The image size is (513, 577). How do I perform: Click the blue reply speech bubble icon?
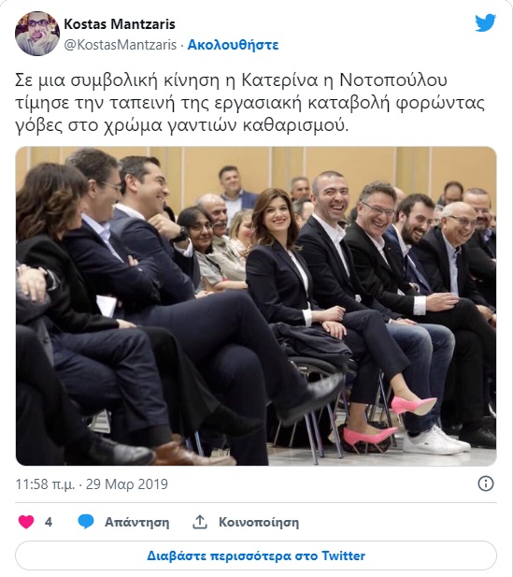(86, 522)
